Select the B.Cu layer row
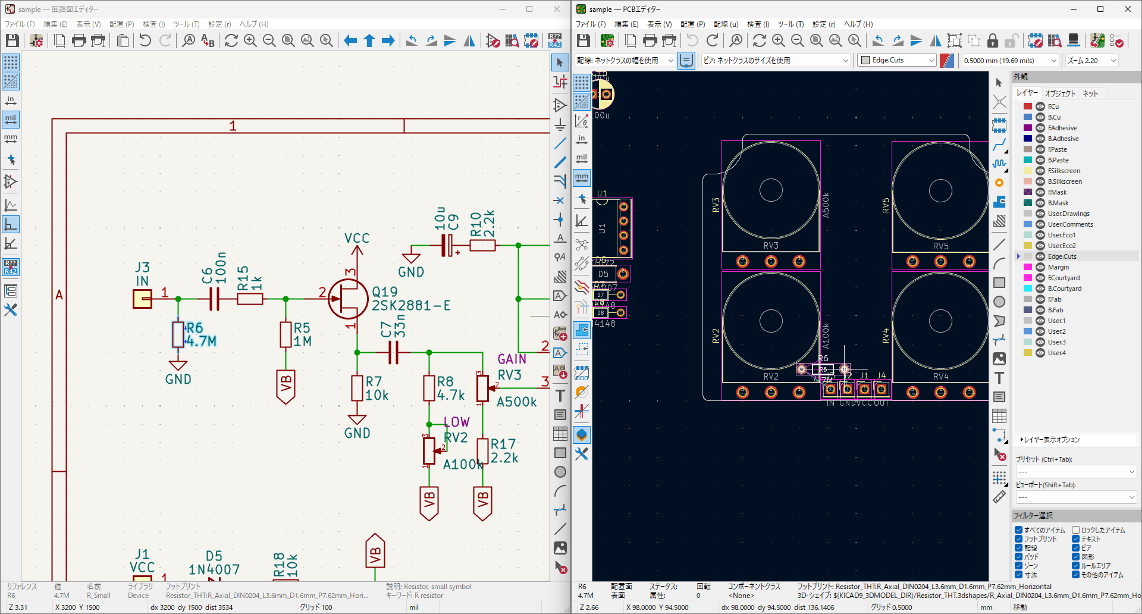 (x=1054, y=117)
